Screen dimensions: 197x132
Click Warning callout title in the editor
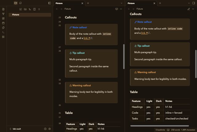pyautogui.click(x=82, y=85)
